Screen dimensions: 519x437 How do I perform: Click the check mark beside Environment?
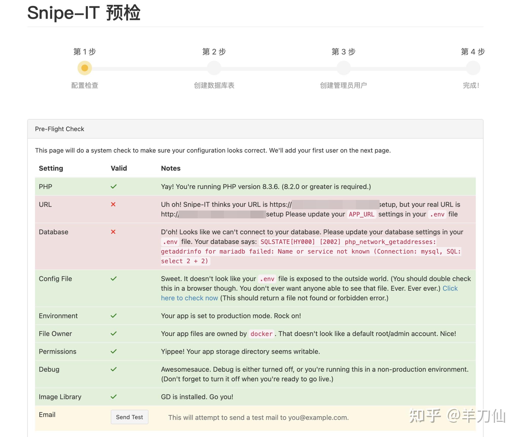click(x=114, y=316)
